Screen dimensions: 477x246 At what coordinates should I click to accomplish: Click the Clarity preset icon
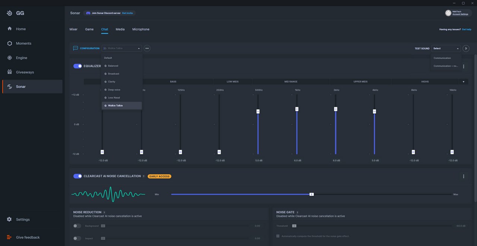106,82
